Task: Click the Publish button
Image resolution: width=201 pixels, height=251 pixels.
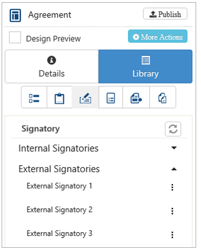Action: 165,15
